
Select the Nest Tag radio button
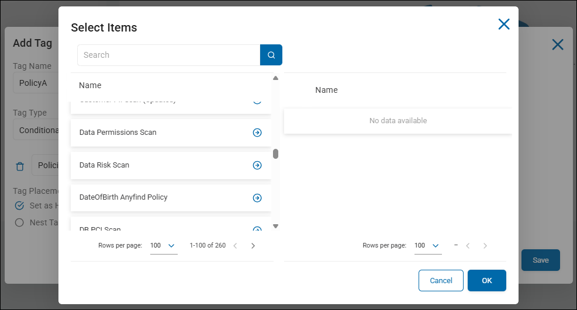coord(19,222)
